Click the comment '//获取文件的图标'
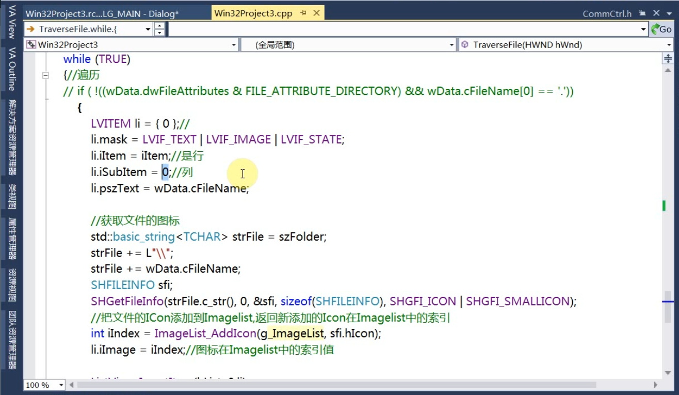This screenshot has height=395, width=679. 135,221
